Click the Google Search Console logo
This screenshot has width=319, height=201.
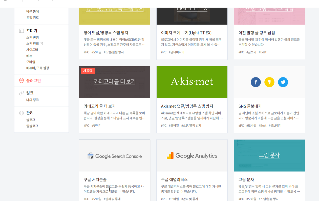coord(115,156)
